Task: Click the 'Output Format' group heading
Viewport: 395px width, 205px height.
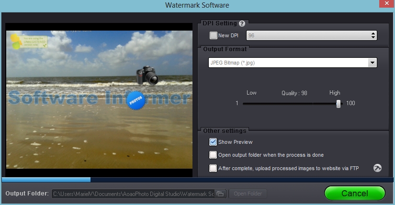Action: (225, 49)
